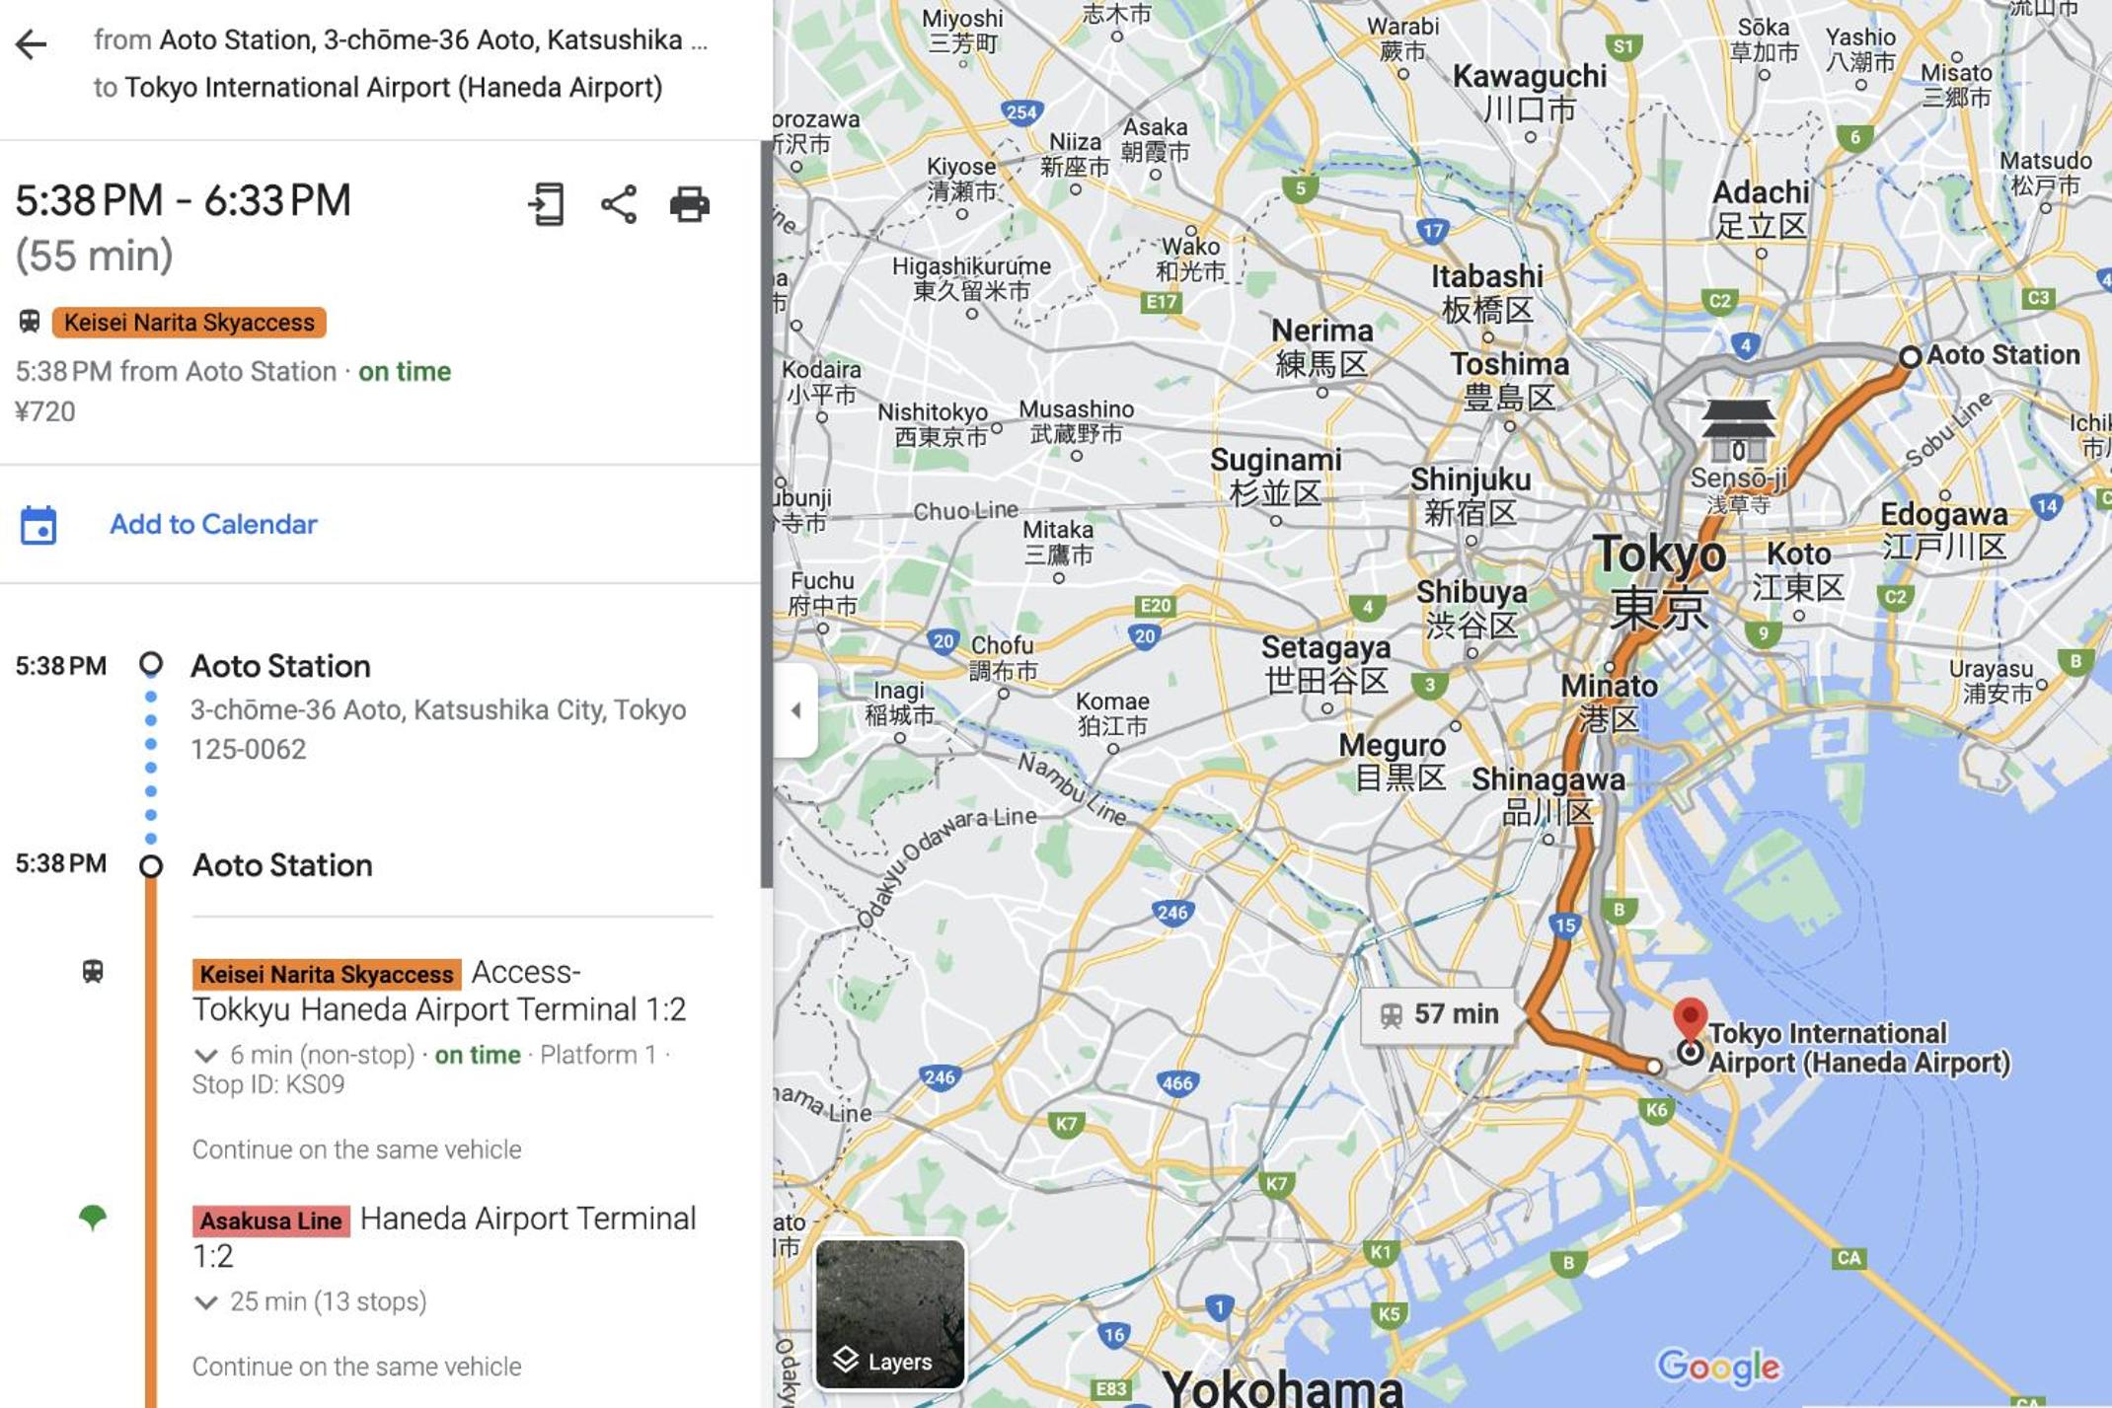Click the share route icon
The width and height of the screenshot is (2112, 1408).
619,204
